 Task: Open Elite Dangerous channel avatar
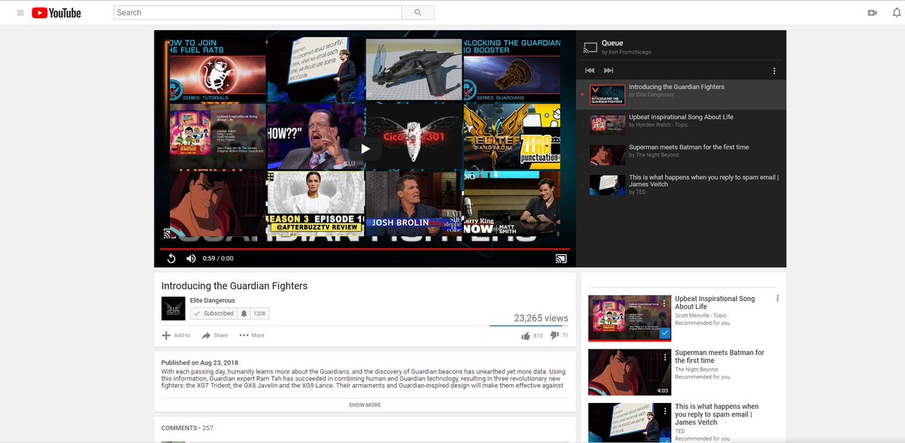[x=173, y=309]
